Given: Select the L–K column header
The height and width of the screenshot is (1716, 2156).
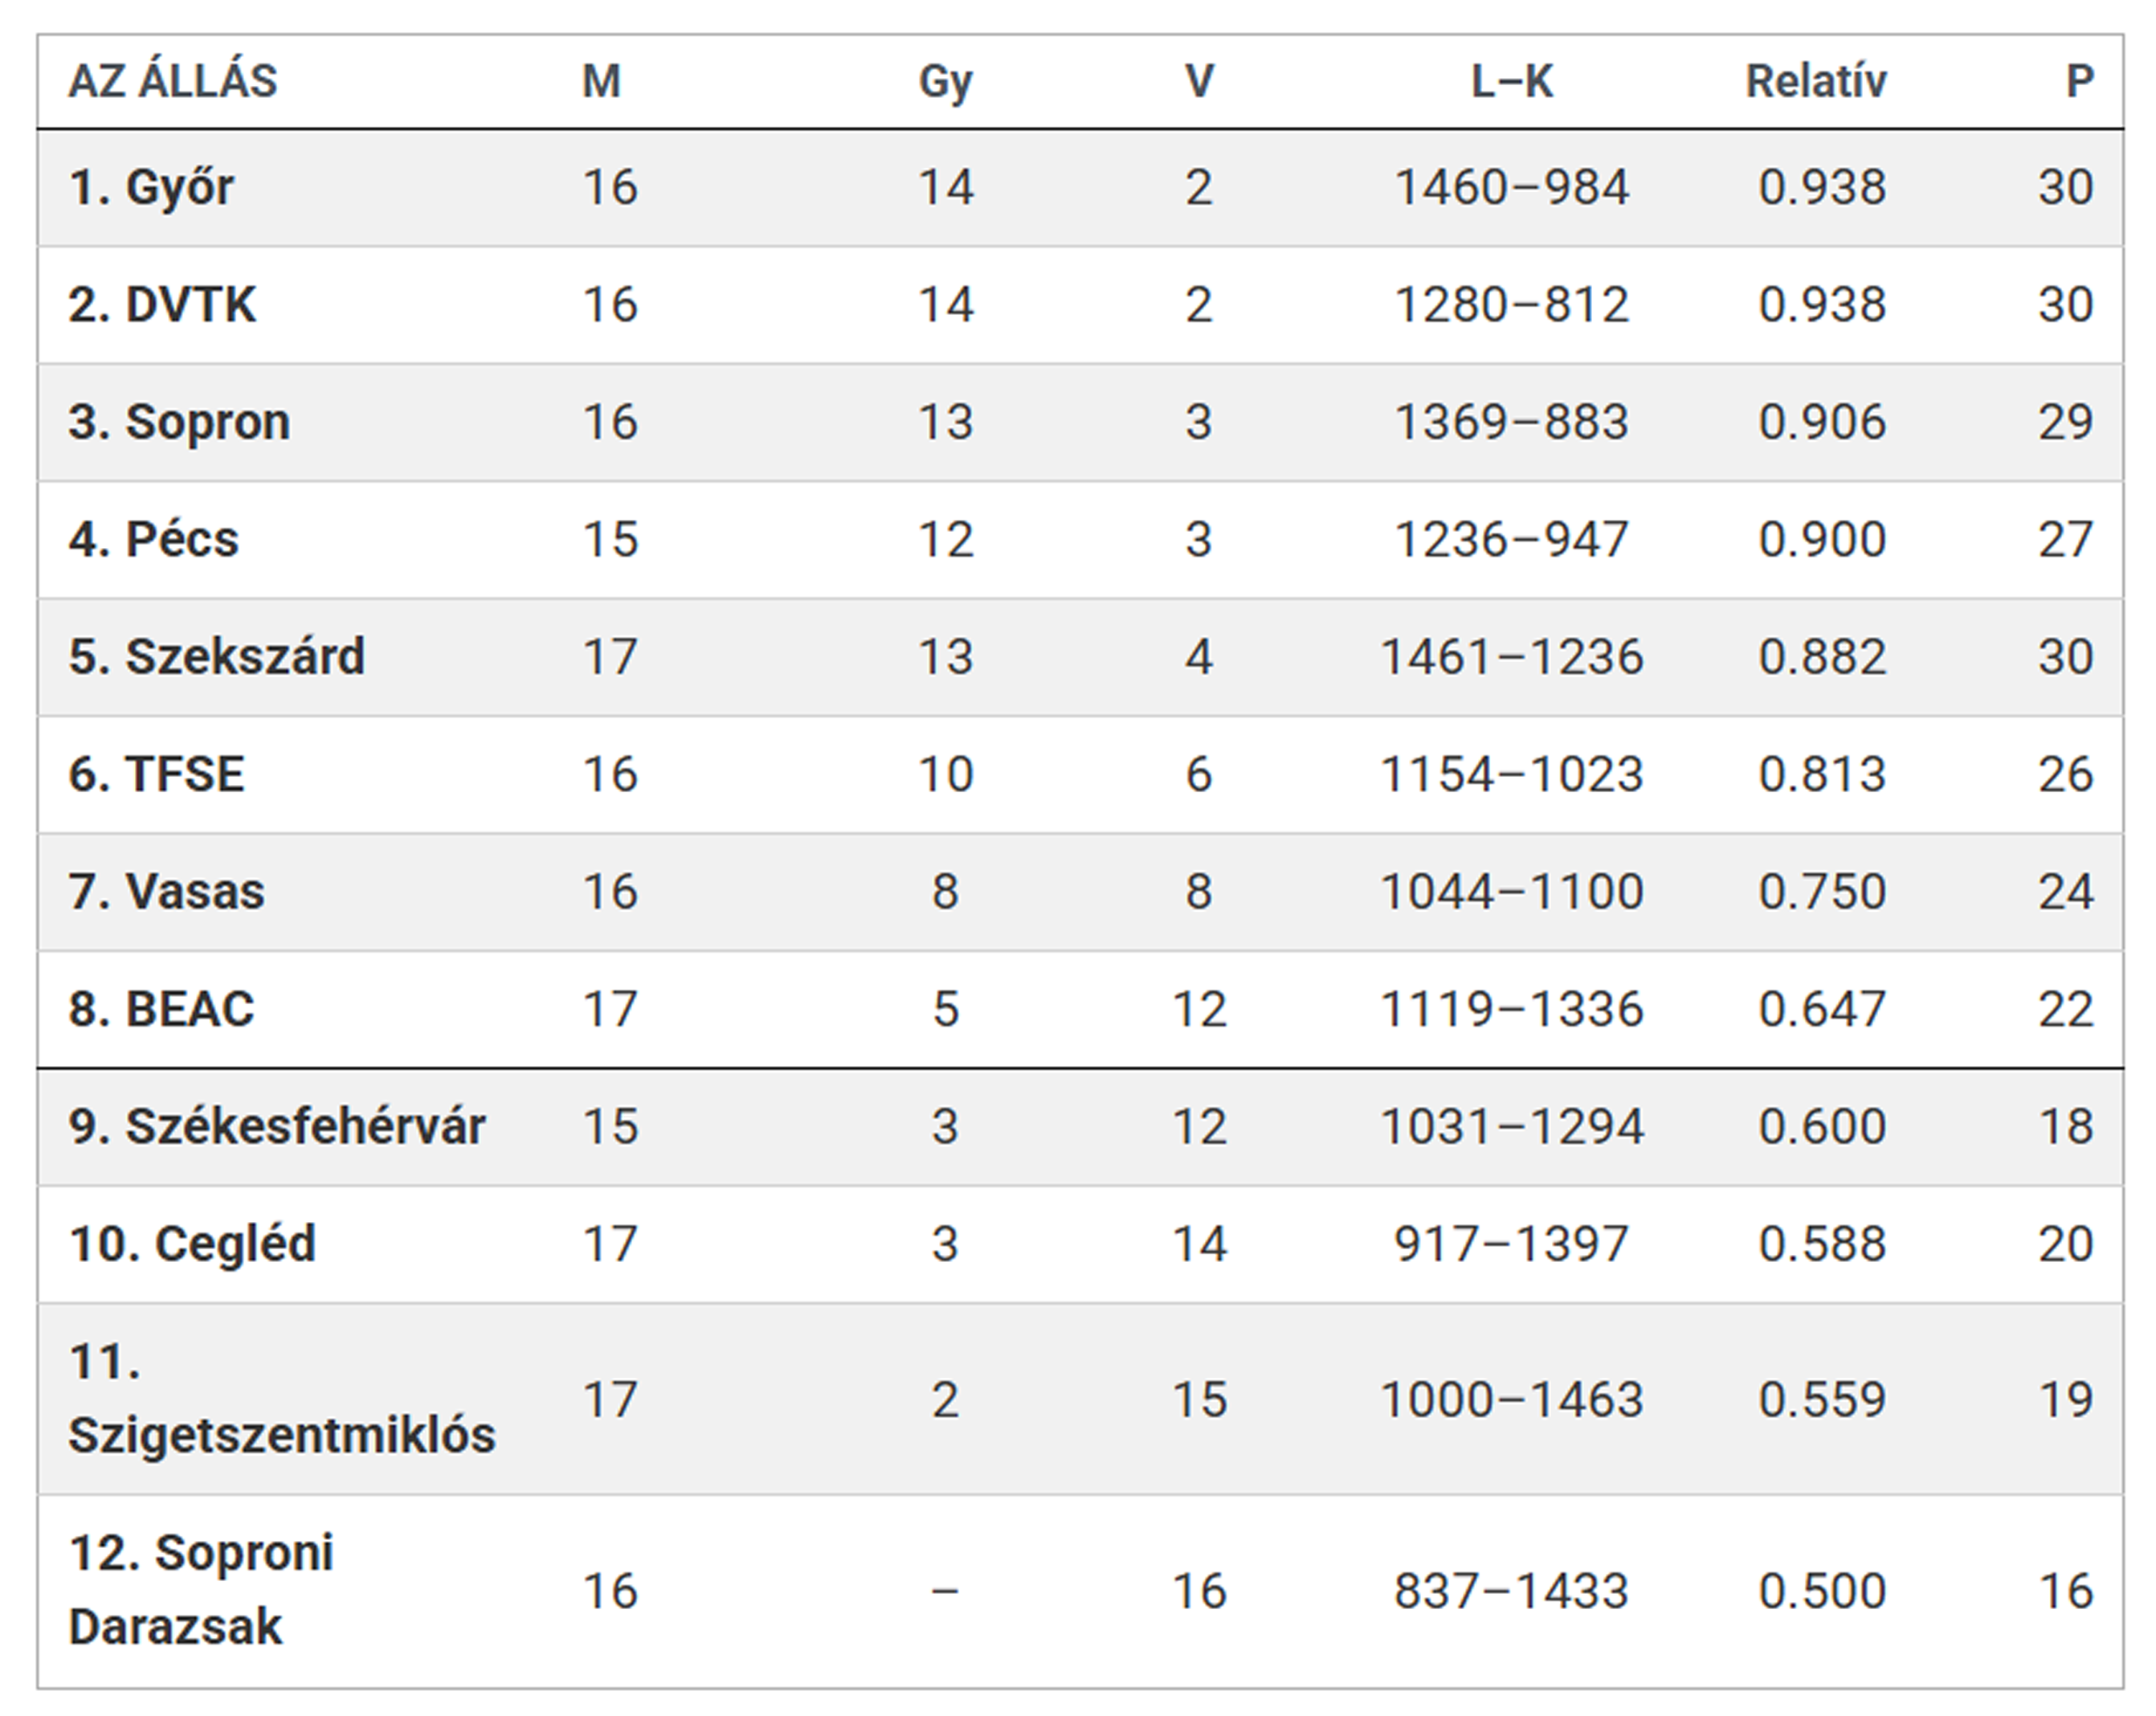Looking at the screenshot, I should (x=1511, y=81).
